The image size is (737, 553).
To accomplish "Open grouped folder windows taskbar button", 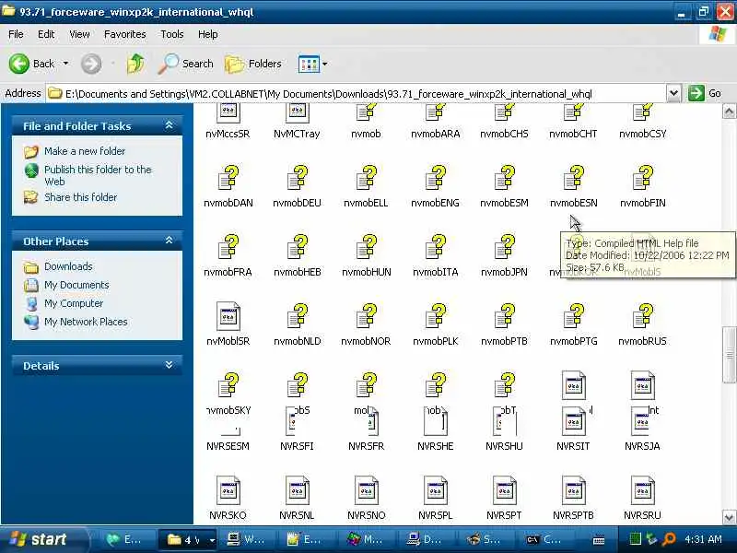I will point(188,539).
